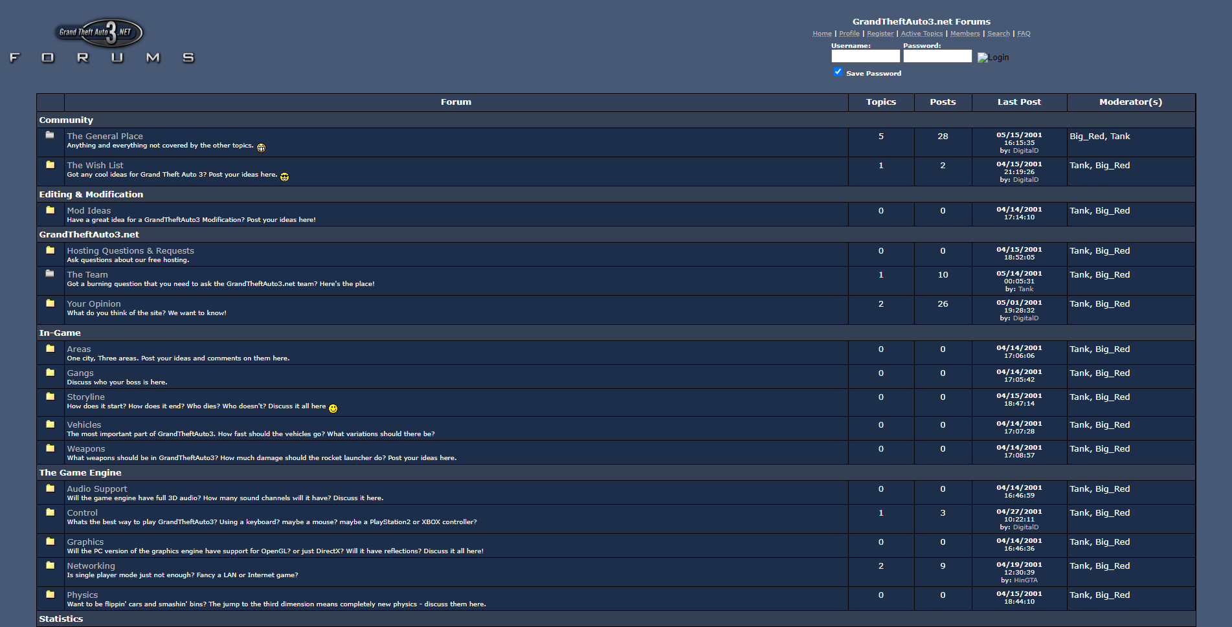Open the Gangs forum
This screenshot has height=627, width=1232.
click(x=80, y=373)
